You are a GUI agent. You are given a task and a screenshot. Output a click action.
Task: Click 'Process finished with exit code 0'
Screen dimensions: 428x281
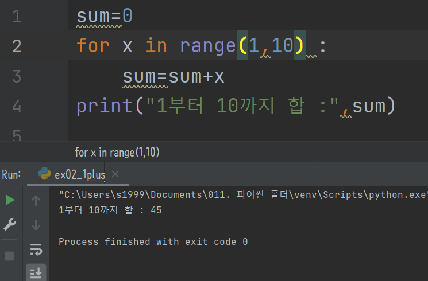pos(153,242)
